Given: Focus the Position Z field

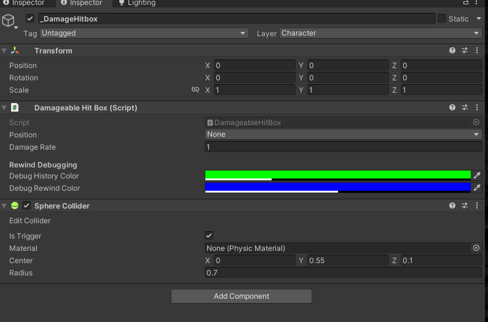Looking at the screenshot, I should point(441,66).
